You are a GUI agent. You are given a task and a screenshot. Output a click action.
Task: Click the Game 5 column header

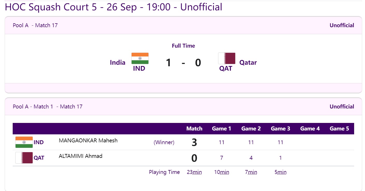339,129
